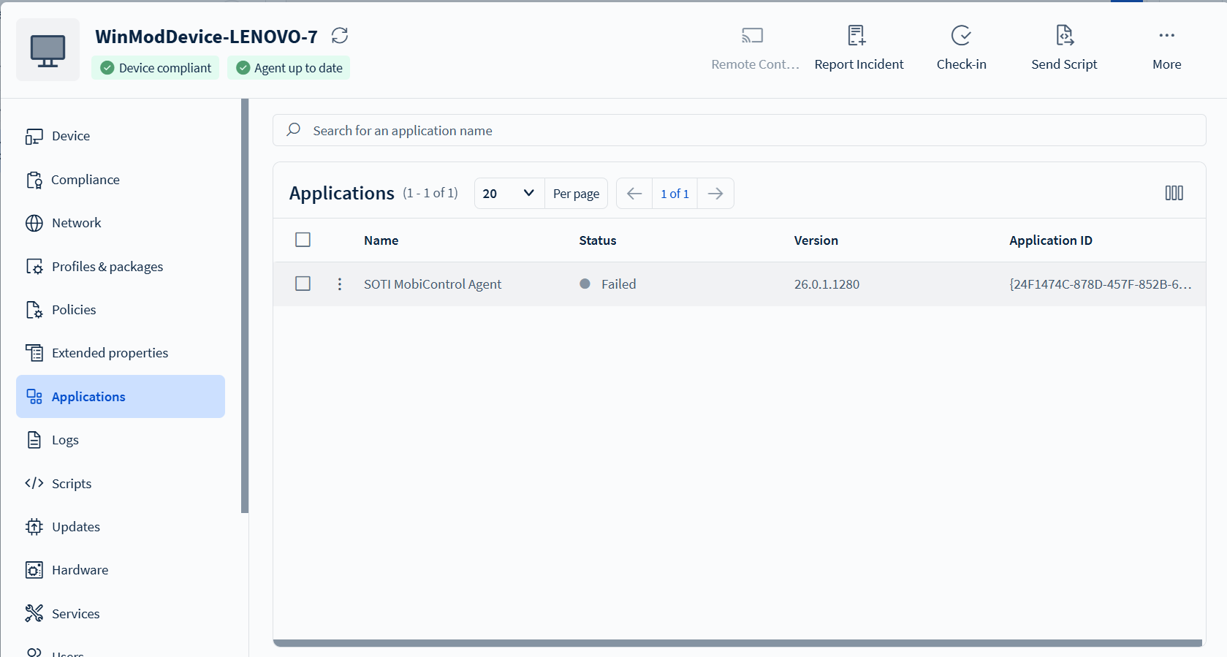Sort applications by Status column header

click(597, 240)
